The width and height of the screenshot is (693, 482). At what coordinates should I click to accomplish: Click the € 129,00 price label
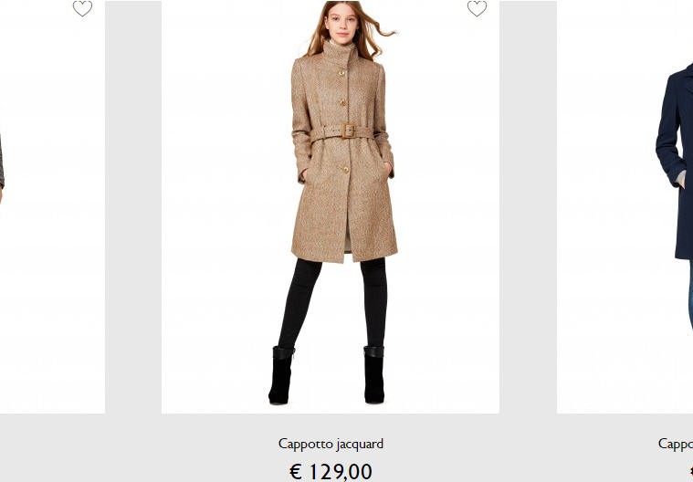(331, 471)
